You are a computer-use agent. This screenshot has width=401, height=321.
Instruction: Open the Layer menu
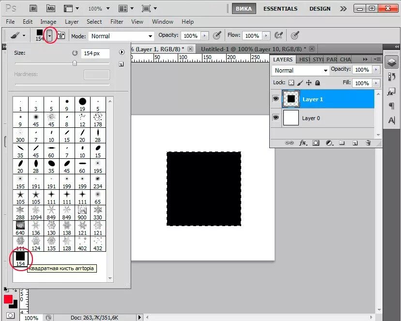pos(72,22)
